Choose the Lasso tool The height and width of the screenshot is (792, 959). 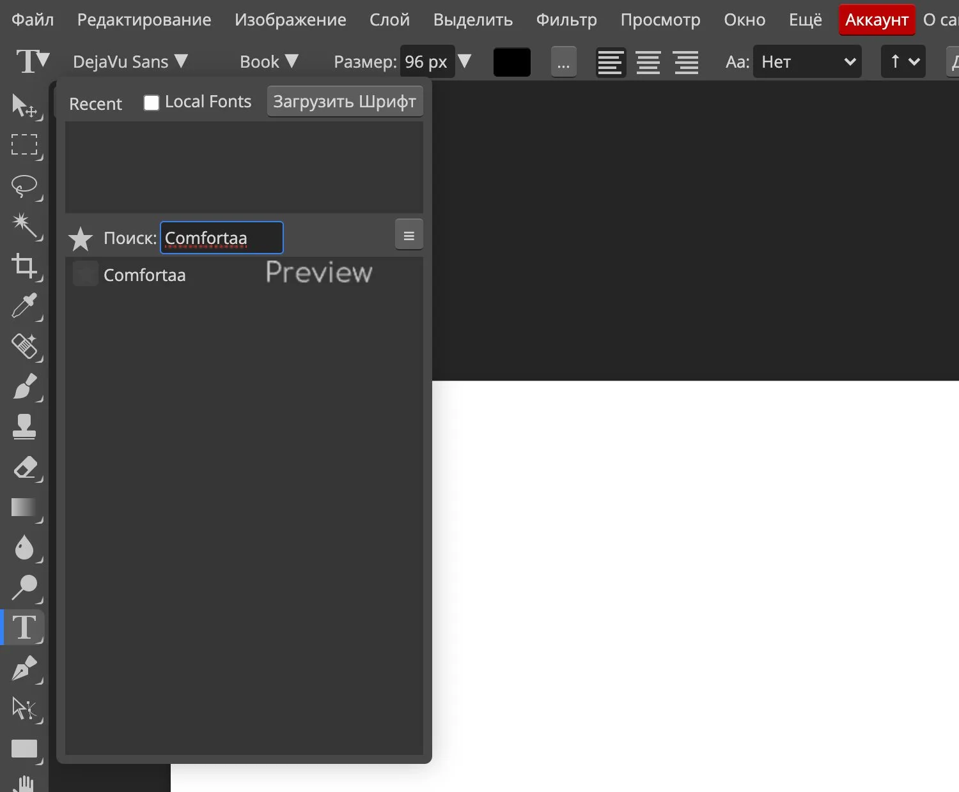tap(24, 186)
